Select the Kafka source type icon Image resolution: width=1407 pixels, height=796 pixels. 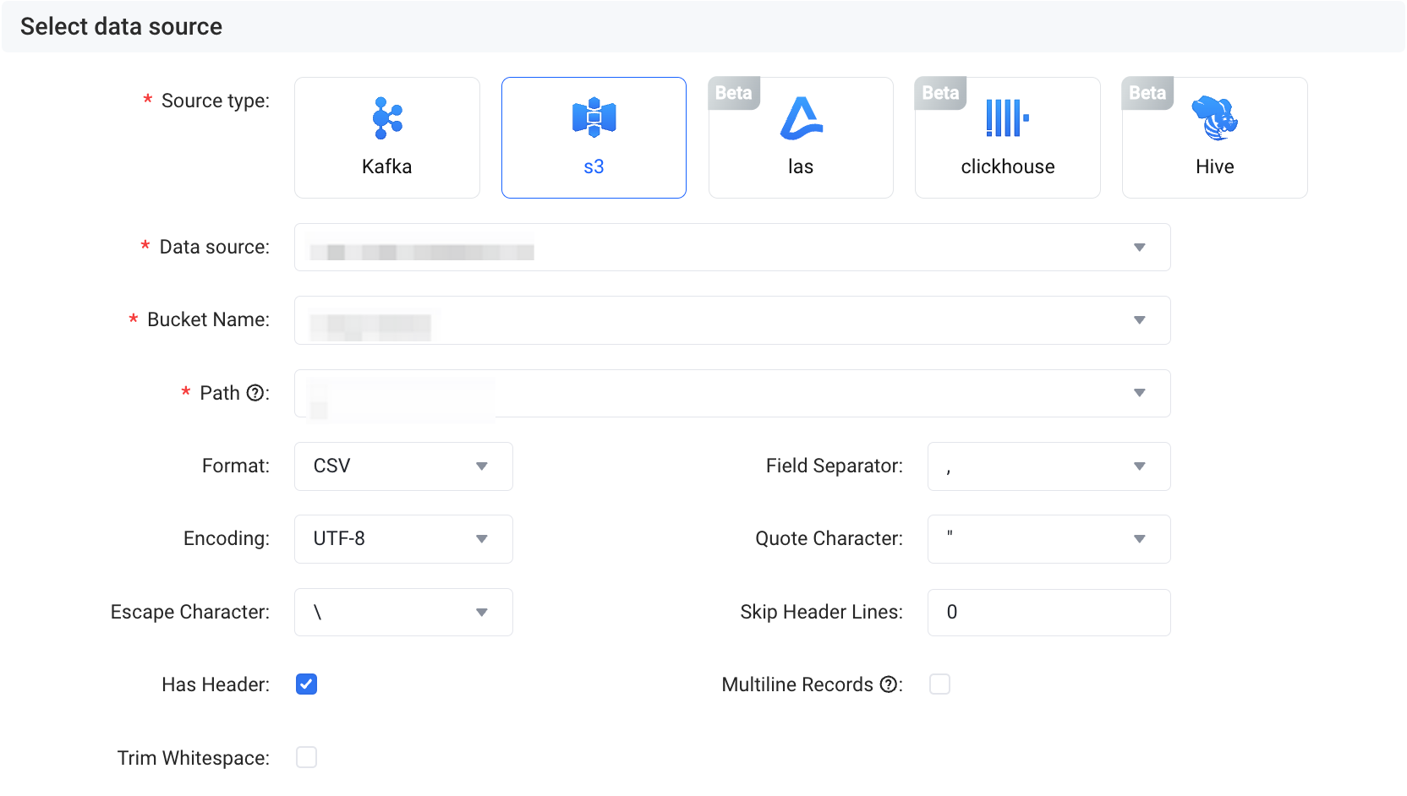click(387, 118)
